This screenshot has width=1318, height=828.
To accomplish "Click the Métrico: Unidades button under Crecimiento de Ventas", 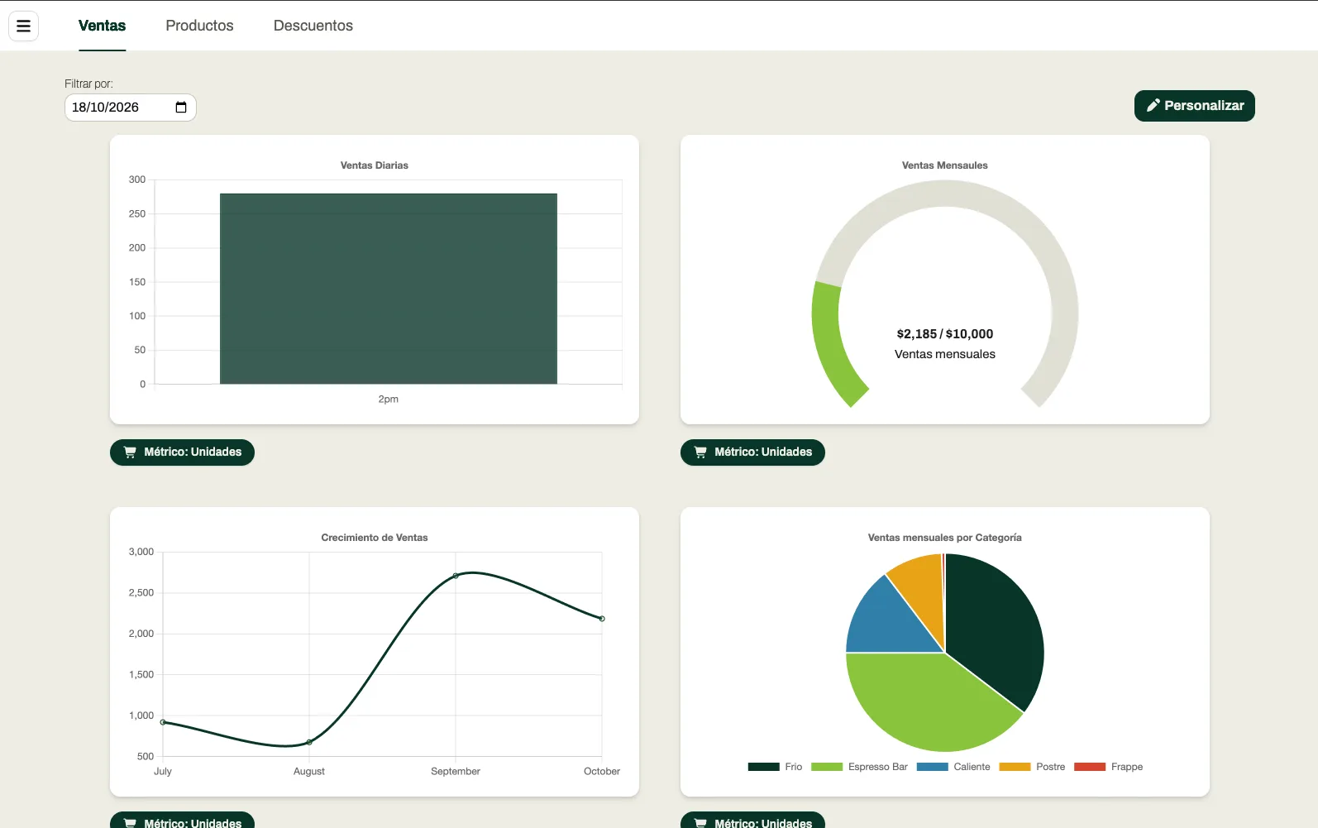I will [182, 821].
